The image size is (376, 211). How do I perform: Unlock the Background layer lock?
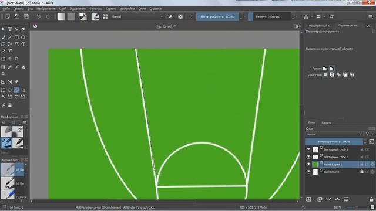(362, 172)
